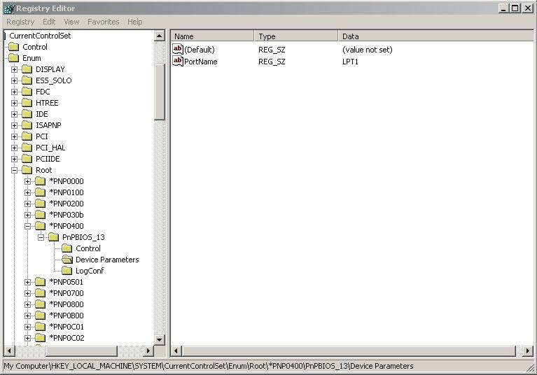Expand the *PNP0700 key
537x375 pixels.
[x=28, y=293]
